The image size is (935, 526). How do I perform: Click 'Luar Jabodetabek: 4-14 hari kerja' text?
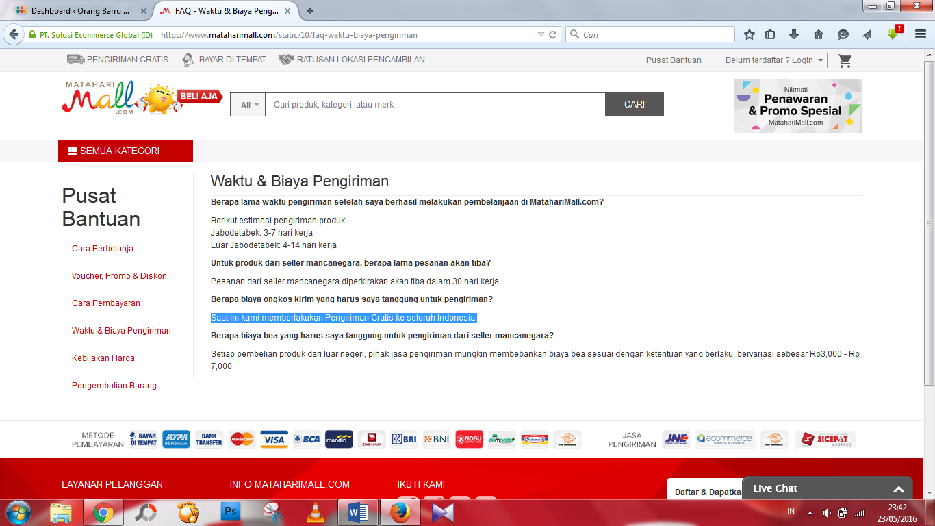(x=274, y=245)
